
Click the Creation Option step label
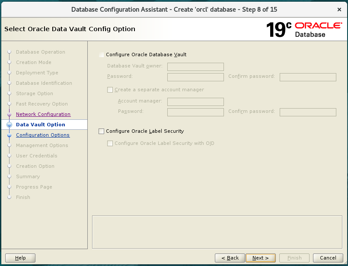click(x=35, y=166)
